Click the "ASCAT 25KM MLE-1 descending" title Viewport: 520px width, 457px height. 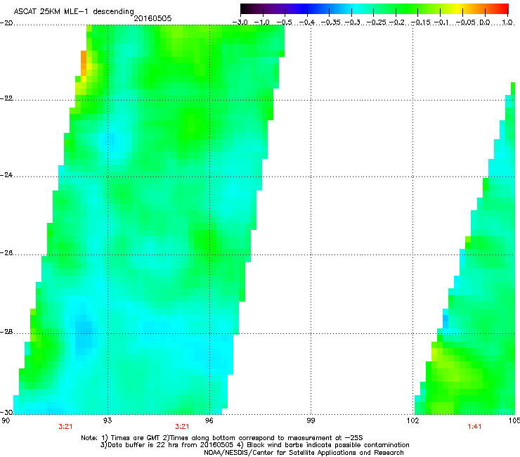tap(74, 11)
